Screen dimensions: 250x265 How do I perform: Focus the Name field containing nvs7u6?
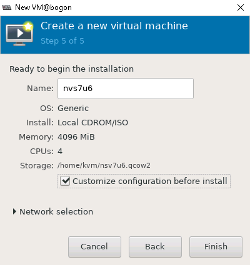(126, 89)
